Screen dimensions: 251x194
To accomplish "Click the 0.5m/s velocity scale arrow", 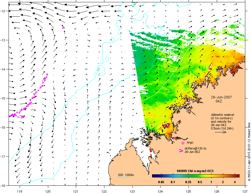I will click(x=220, y=132).
